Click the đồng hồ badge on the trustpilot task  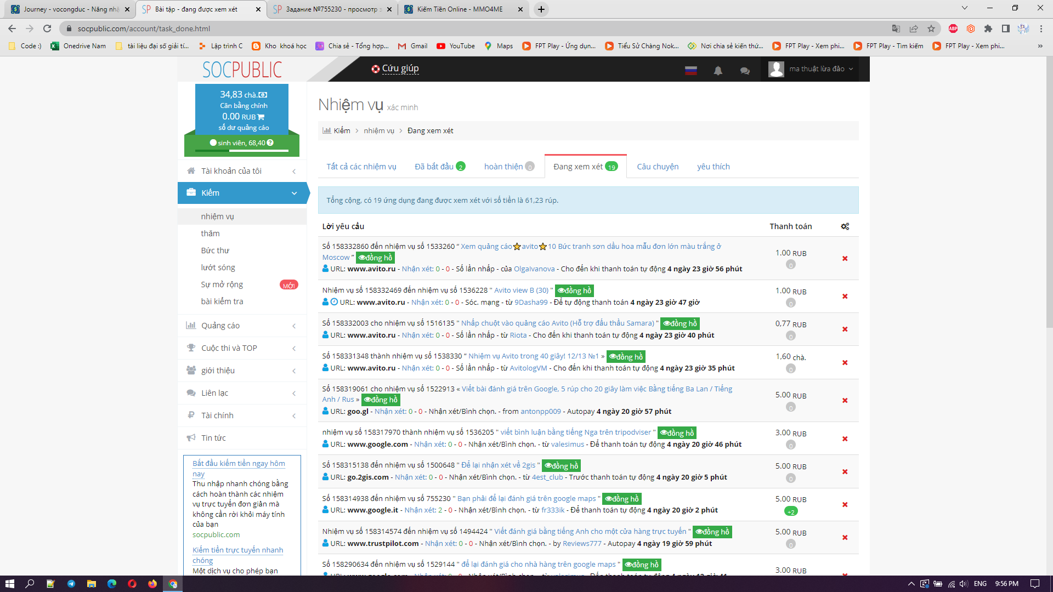pyautogui.click(x=712, y=532)
